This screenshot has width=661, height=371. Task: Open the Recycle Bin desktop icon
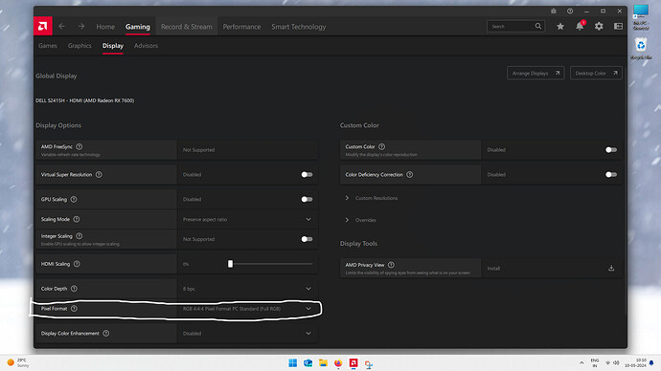pos(641,49)
